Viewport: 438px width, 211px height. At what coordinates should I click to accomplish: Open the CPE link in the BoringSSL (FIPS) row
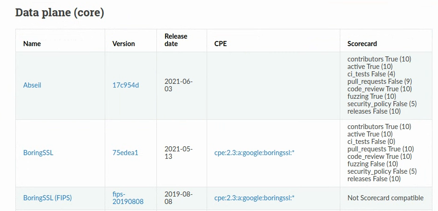[254, 198]
